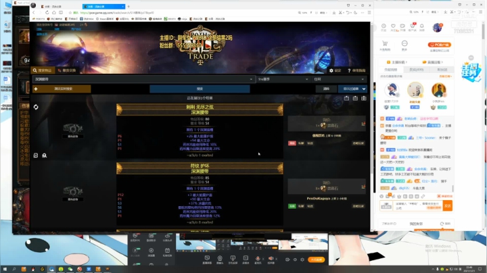The height and width of the screenshot is (273, 487).
Task: Click the clear button
Action: (x=326, y=89)
